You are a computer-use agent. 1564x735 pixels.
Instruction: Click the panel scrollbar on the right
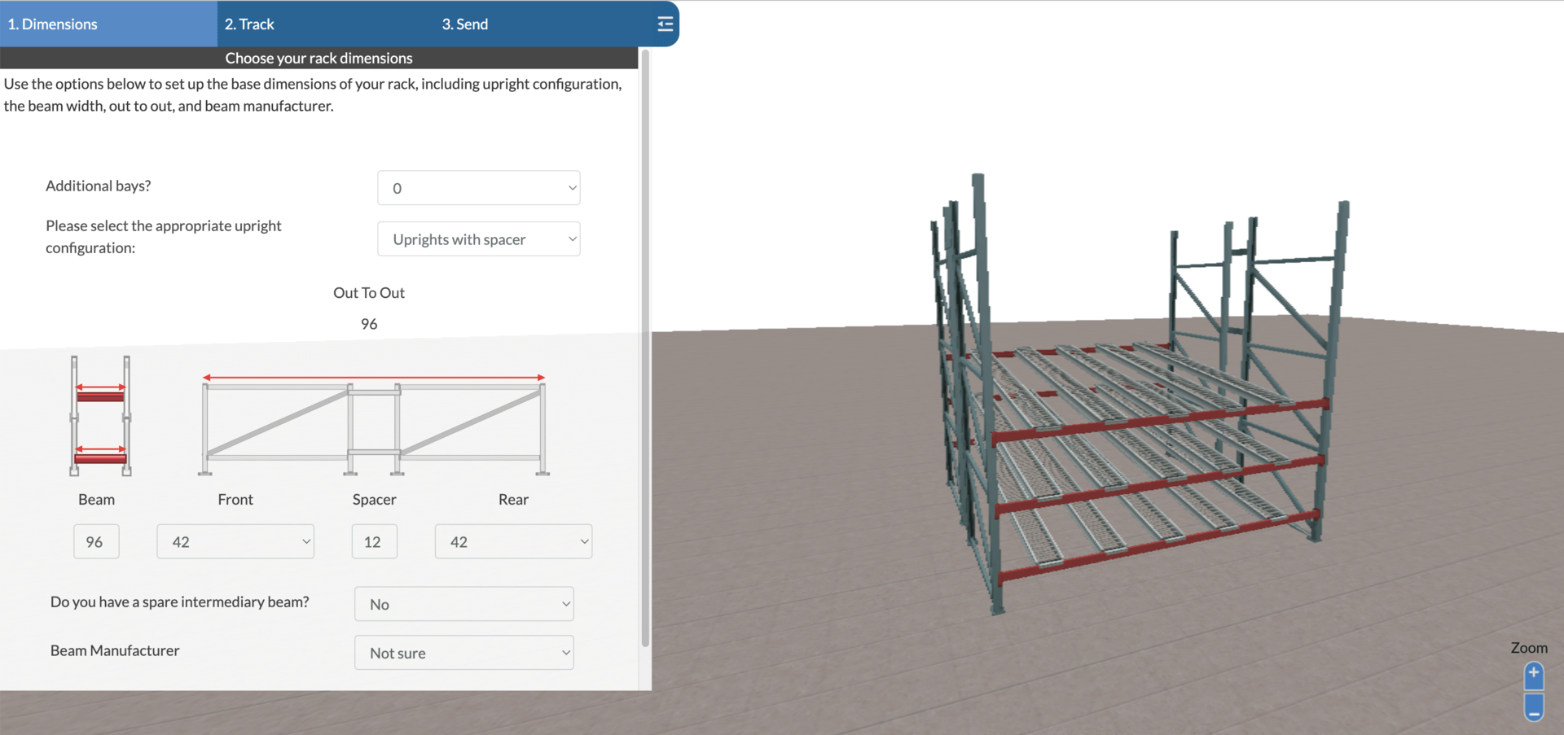click(644, 350)
